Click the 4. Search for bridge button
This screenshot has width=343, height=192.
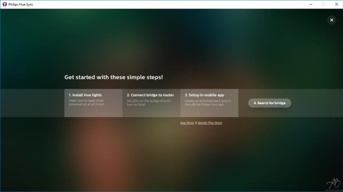[270, 103]
